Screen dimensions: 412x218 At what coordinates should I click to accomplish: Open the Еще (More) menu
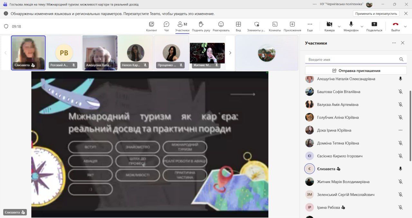310,24
